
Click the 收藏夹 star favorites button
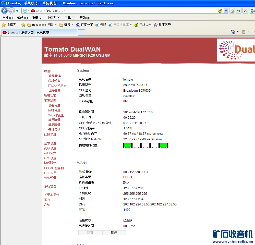pyautogui.click(x=9, y=25)
